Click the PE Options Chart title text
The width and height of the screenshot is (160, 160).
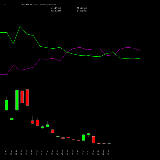(38, 4)
